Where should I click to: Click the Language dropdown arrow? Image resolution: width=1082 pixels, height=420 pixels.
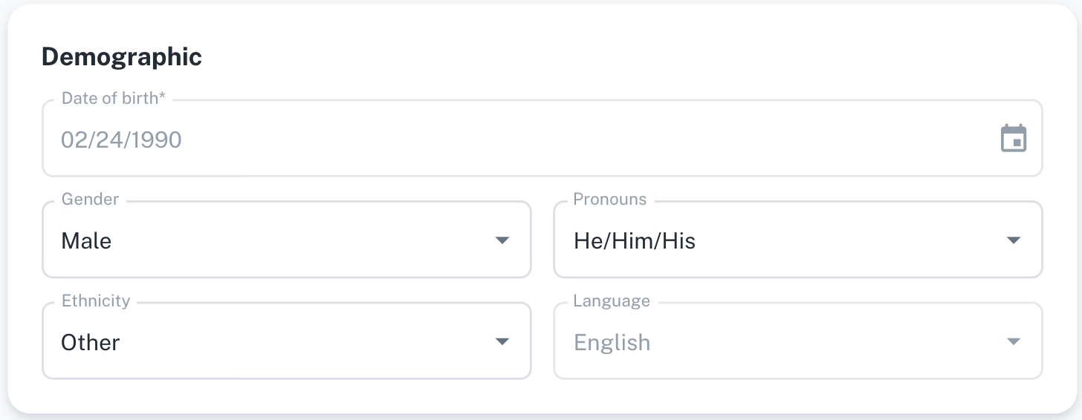1014,341
